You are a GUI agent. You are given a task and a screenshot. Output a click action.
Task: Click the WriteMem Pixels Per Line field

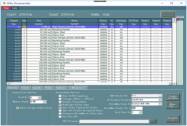point(137,108)
